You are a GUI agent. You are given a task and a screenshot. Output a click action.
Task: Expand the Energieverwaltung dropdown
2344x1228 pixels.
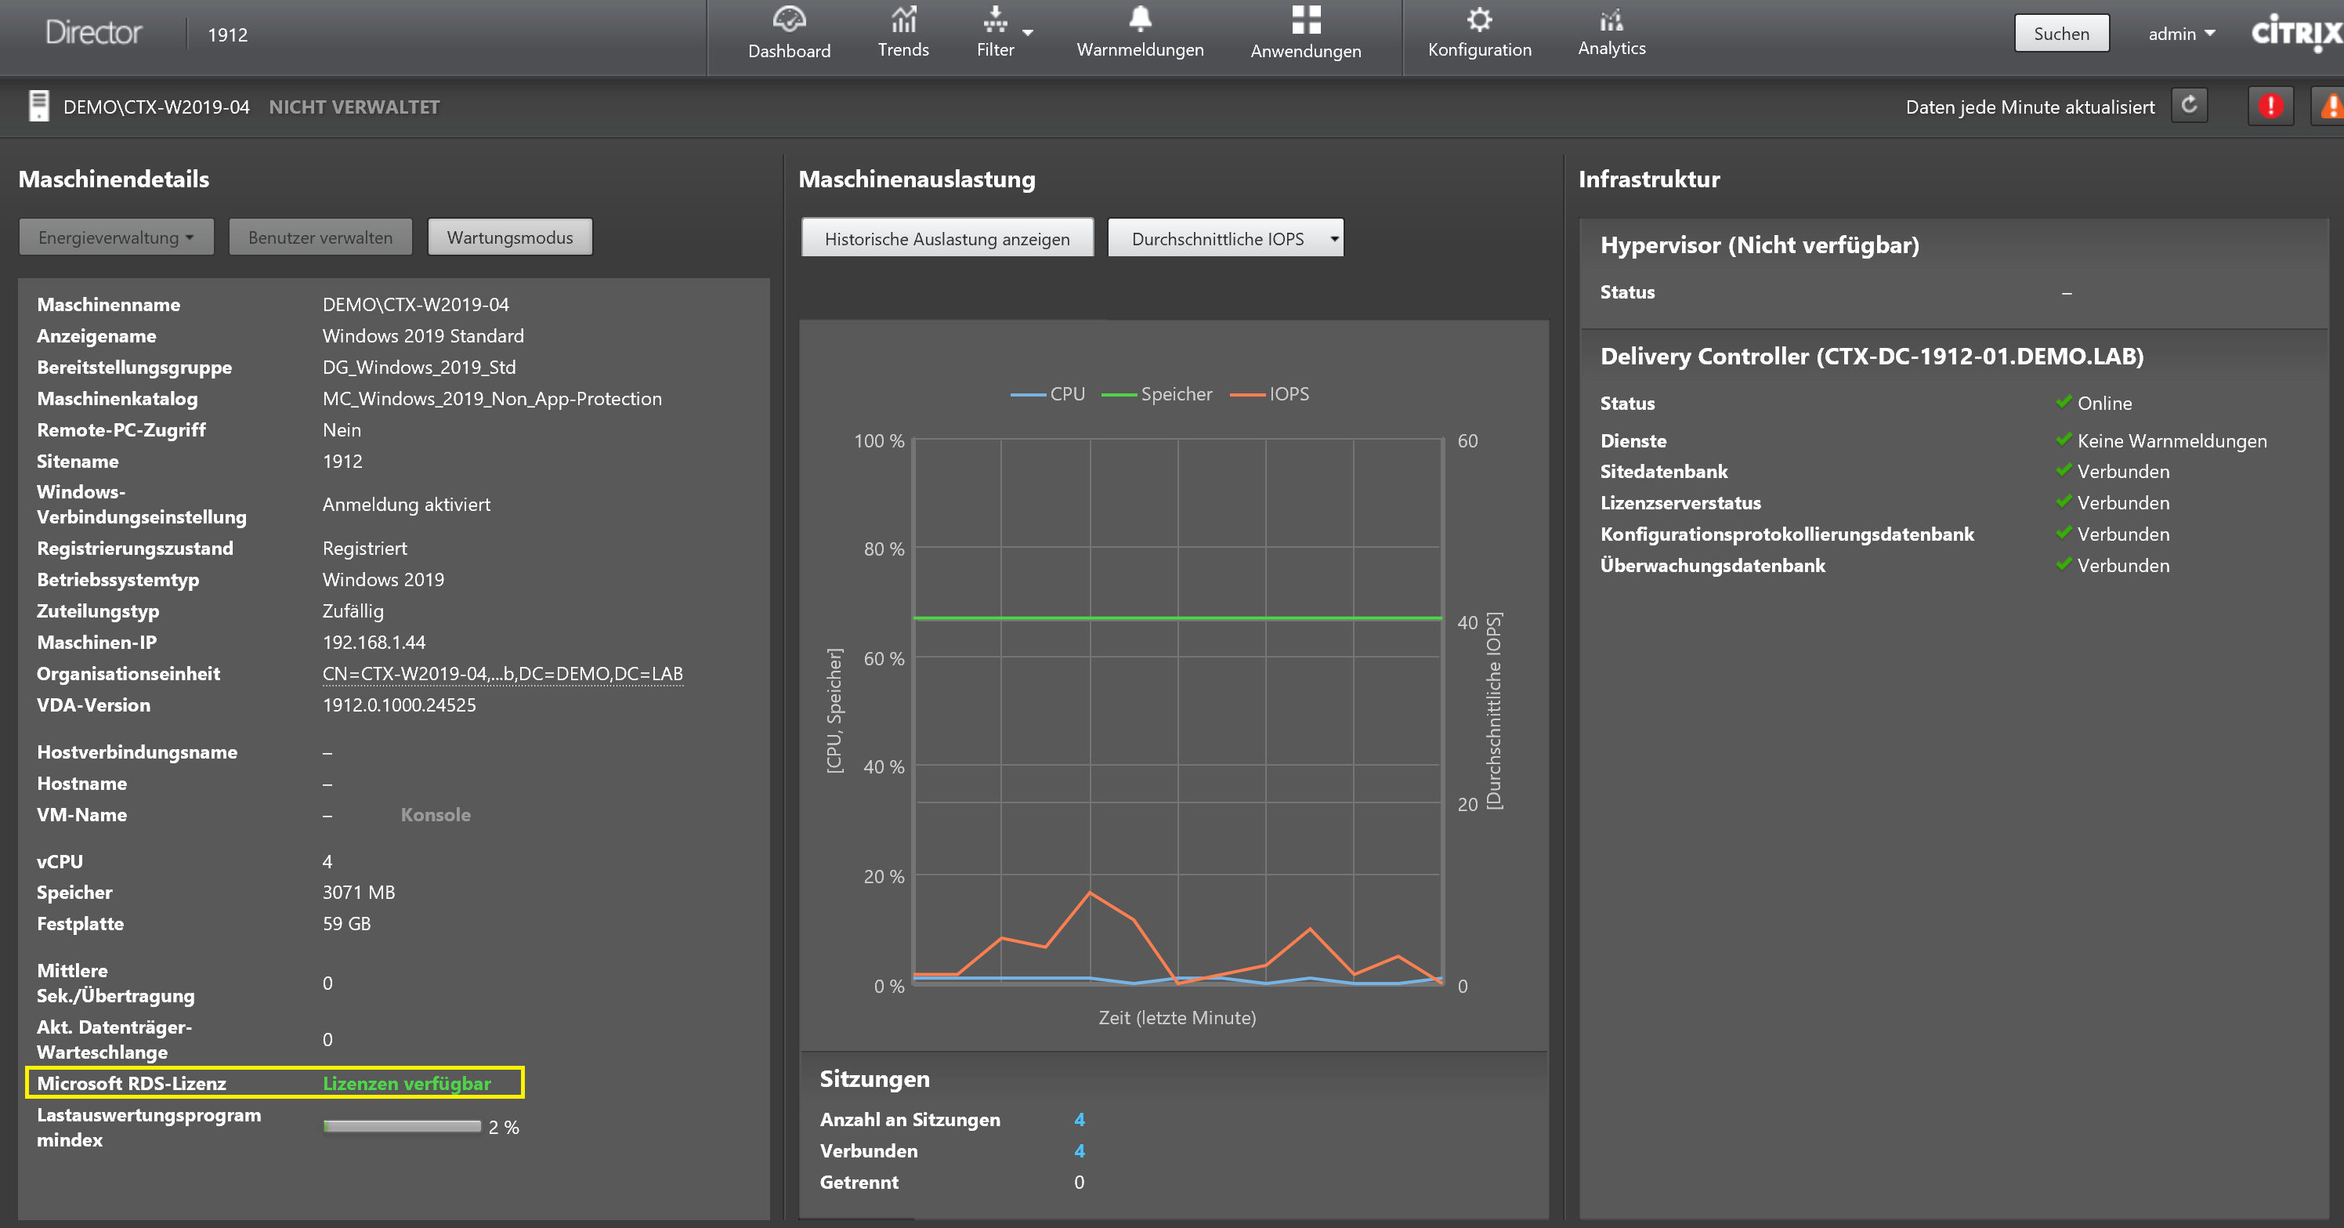pyautogui.click(x=116, y=237)
